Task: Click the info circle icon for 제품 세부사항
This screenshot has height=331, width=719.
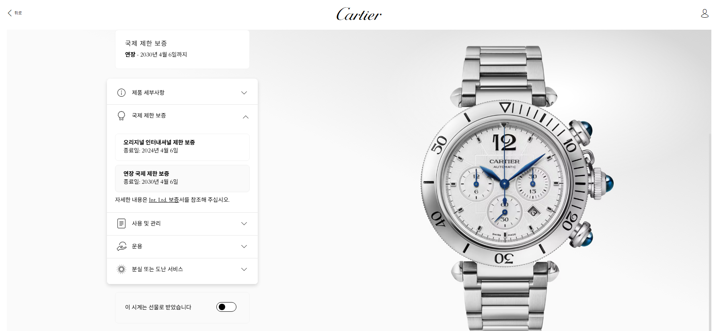Action: pyautogui.click(x=121, y=93)
